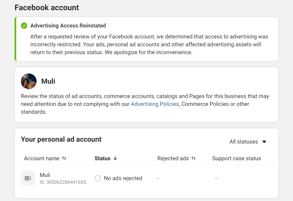The height and width of the screenshot is (201, 293).
Task: Select the No ads rejected status circle
Action: [x=98, y=178]
